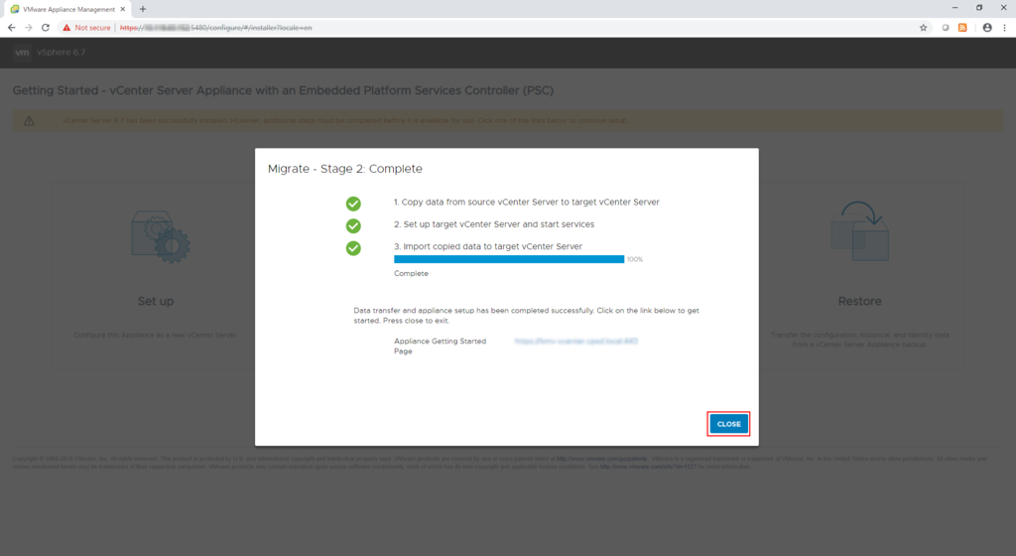The height and width of the screenshot is (556, 1016).
Task: Click the 'Configure this Appliance' description text
Action: pyautogui.click(x=156, y=335)
